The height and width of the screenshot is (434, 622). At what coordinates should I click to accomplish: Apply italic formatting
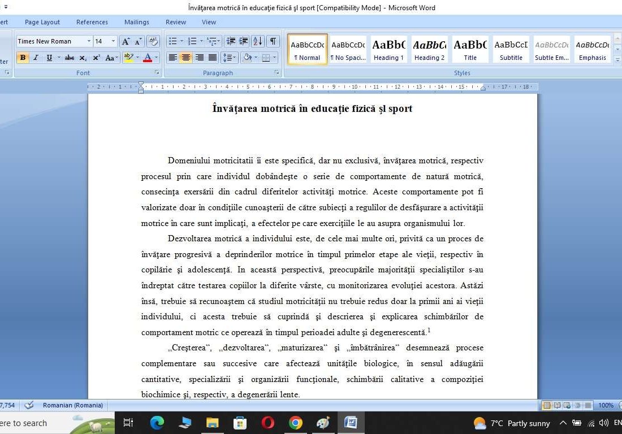(x=36, y=57)
